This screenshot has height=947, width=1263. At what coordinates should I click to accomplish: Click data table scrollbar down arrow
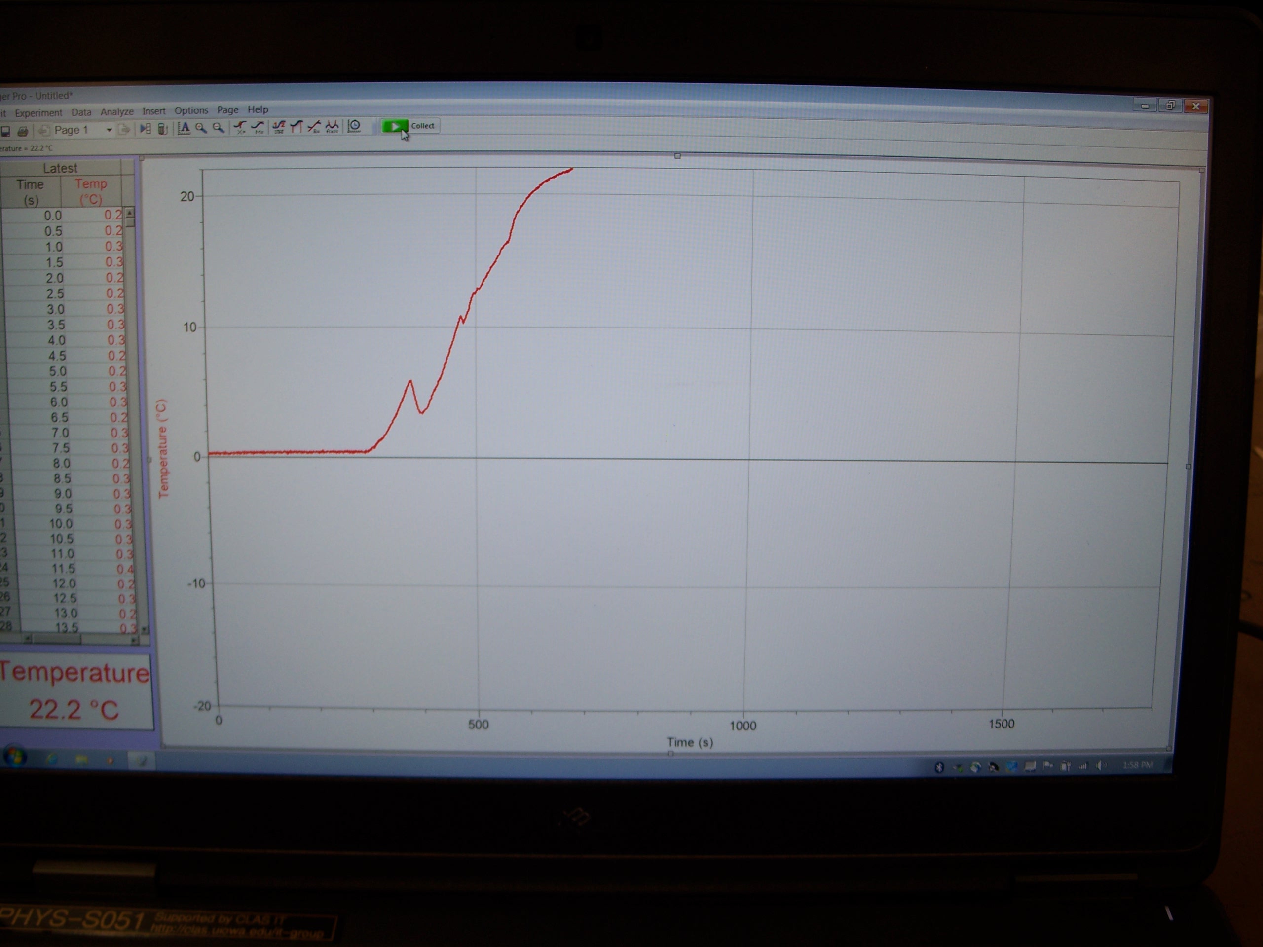click(x=143, y=629)
